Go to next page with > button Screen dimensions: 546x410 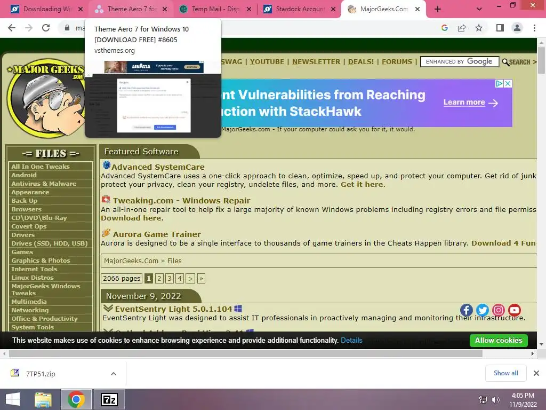[x=190, y=278]
